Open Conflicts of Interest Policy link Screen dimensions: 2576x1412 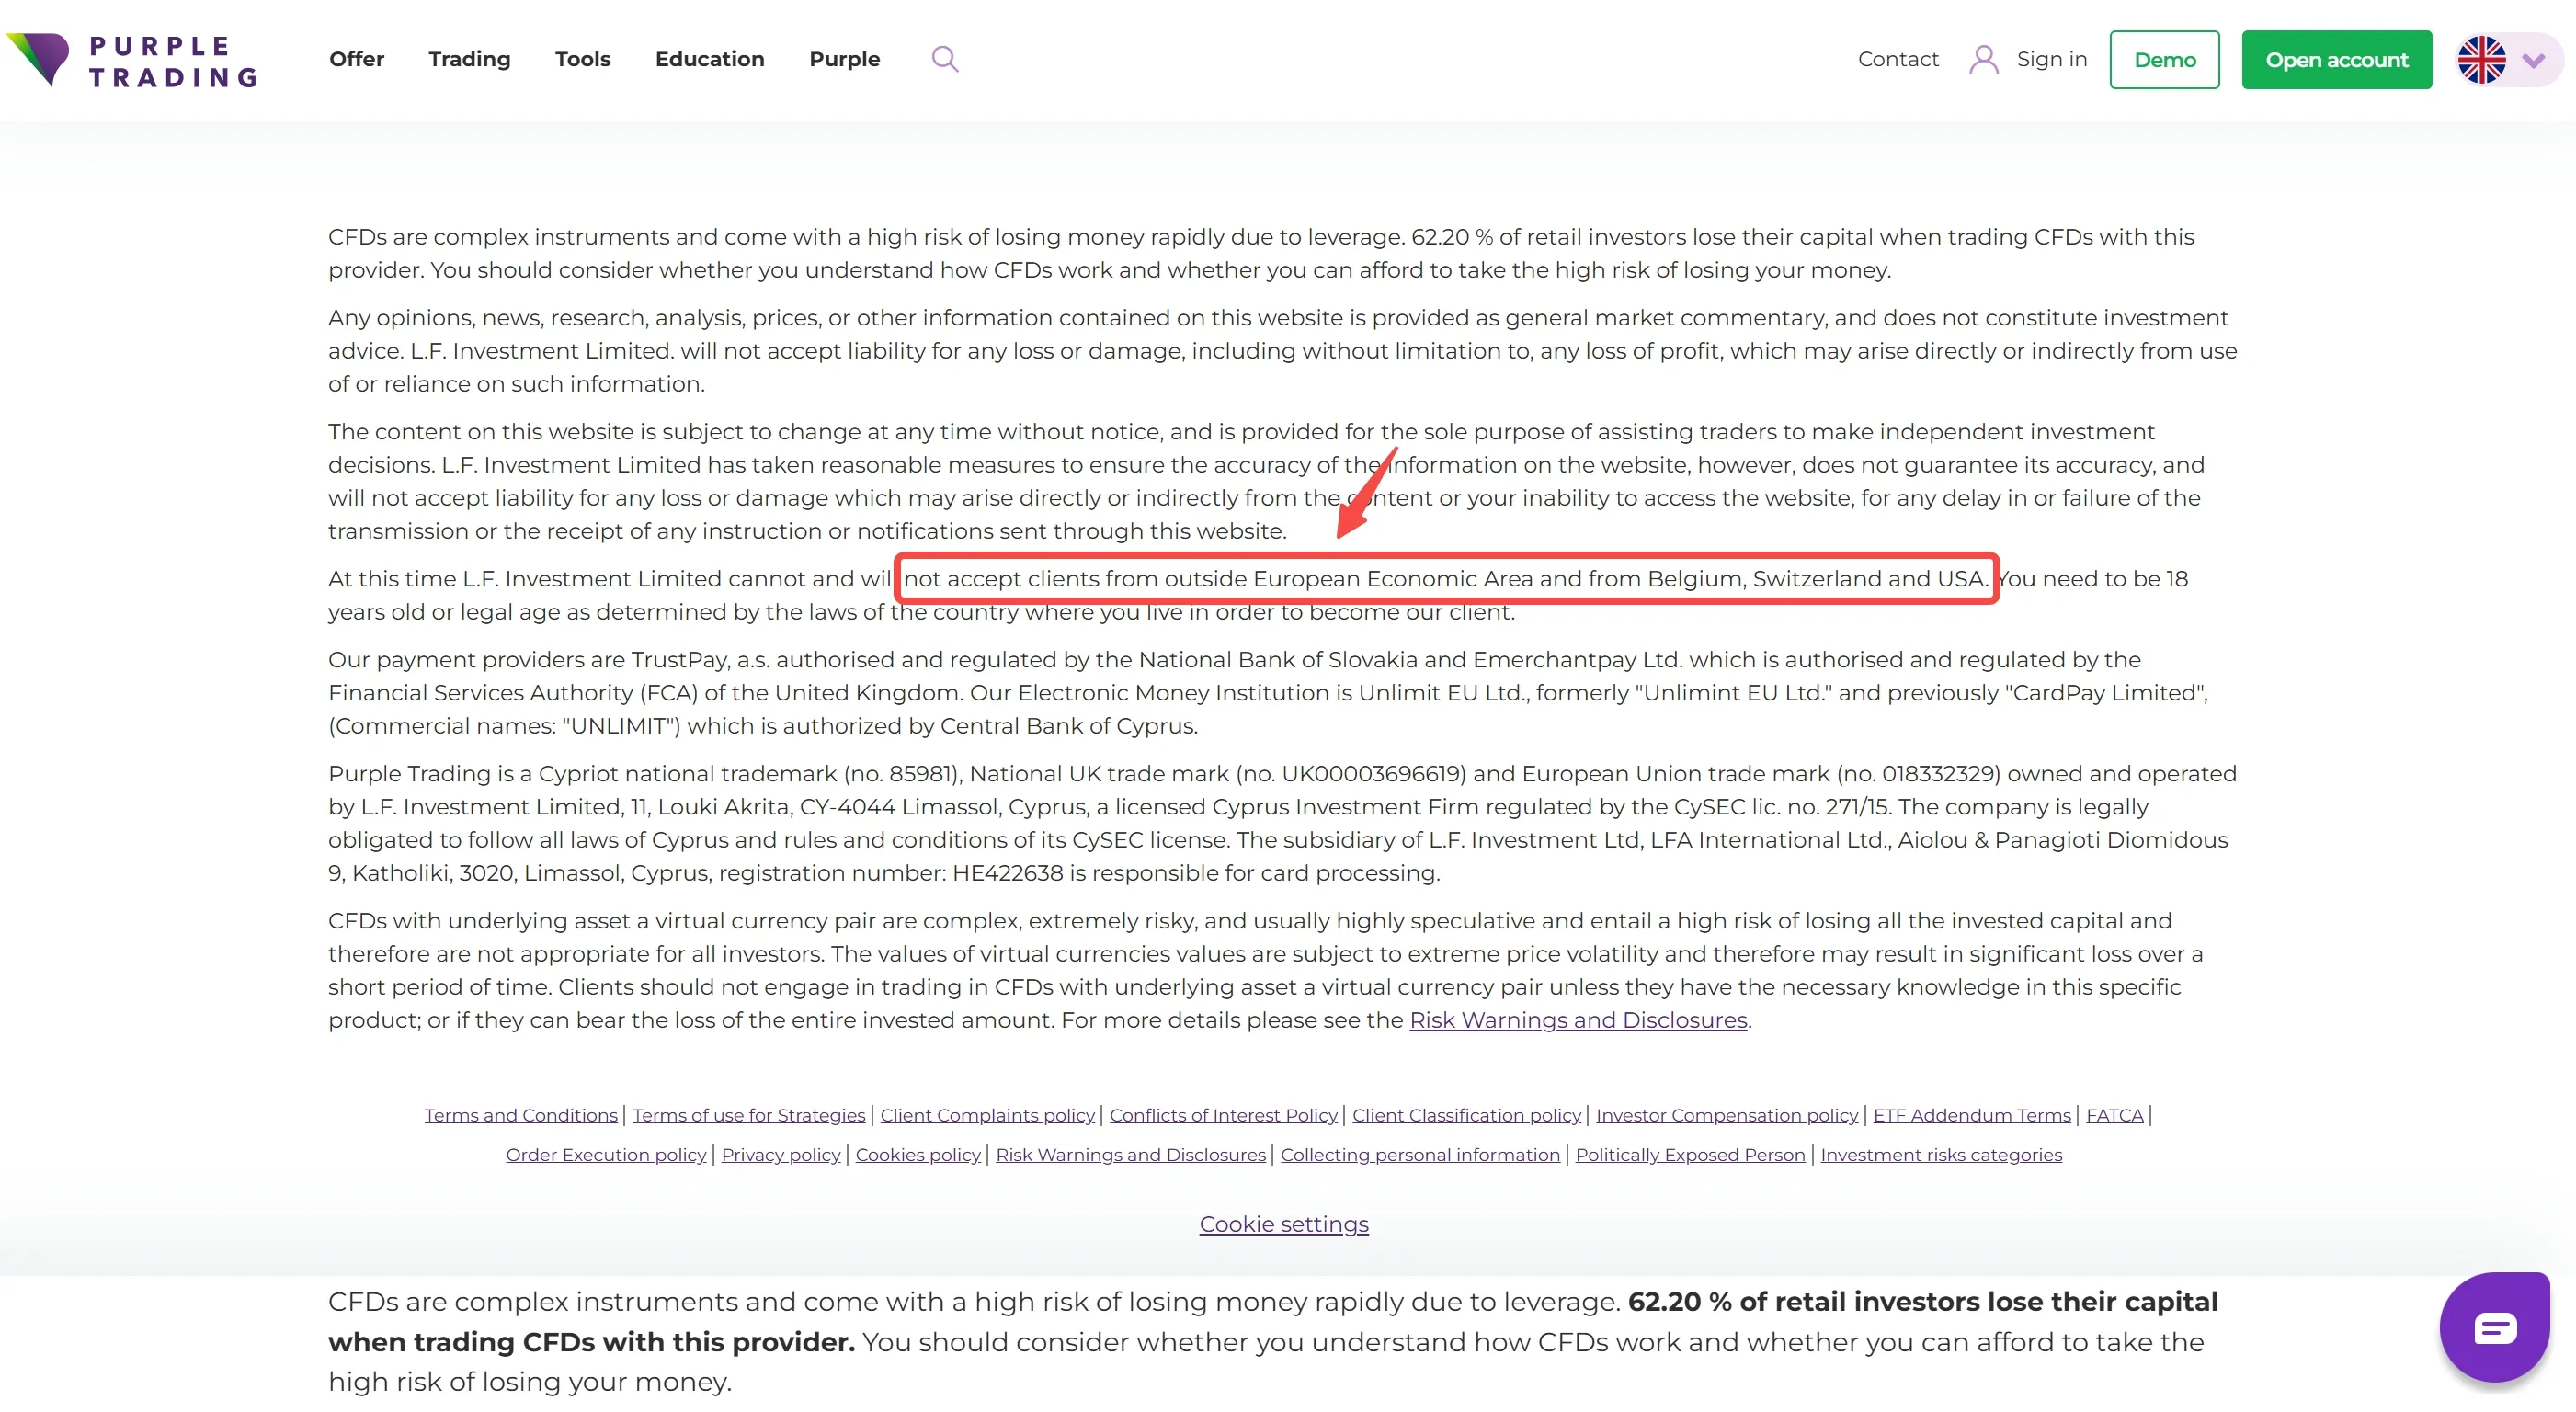(1224, 1115)
